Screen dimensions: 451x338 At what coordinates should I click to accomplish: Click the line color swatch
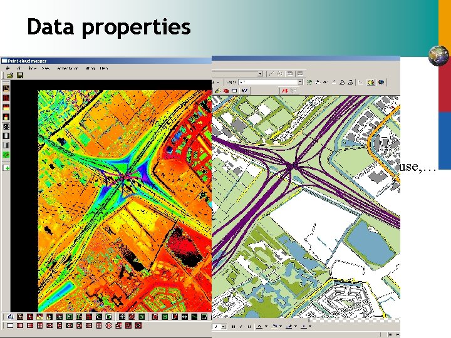click(x=289, y=326)
